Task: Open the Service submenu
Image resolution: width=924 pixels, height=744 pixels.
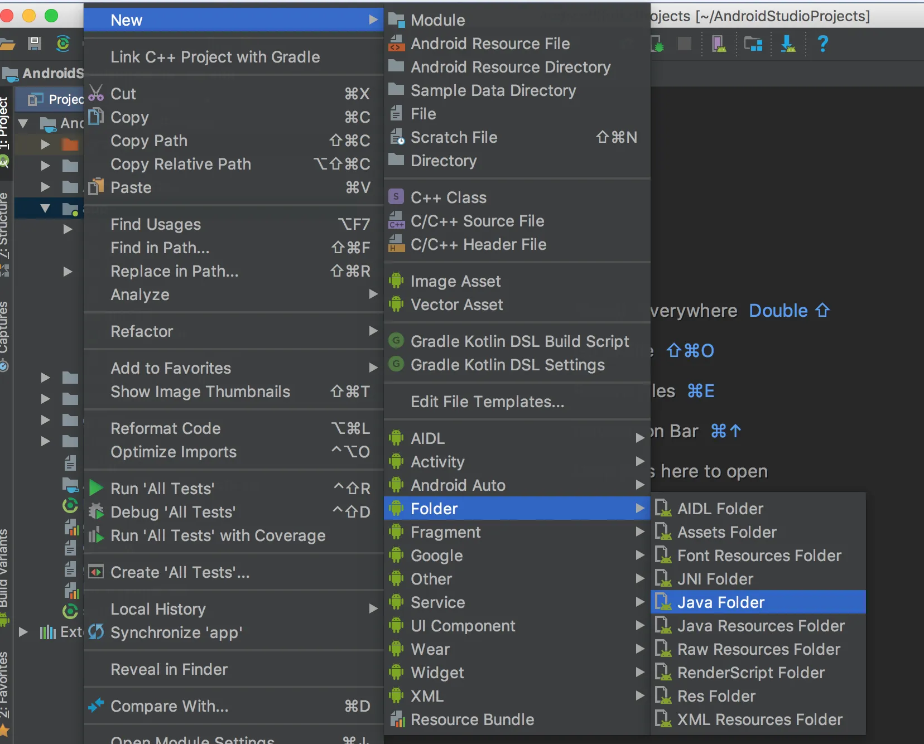Action: (x=517, y=602)
